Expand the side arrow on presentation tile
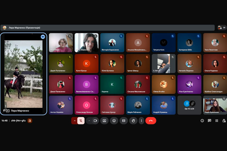The height and width of the screenshot is (151, 227). pyautogui.click(x=6, y=106)
